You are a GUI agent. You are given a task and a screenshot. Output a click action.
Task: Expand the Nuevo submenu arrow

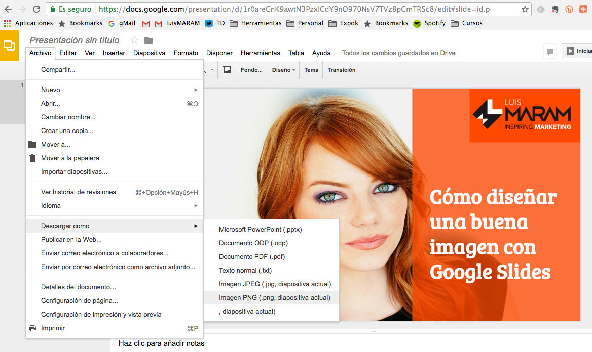point(196,90)
